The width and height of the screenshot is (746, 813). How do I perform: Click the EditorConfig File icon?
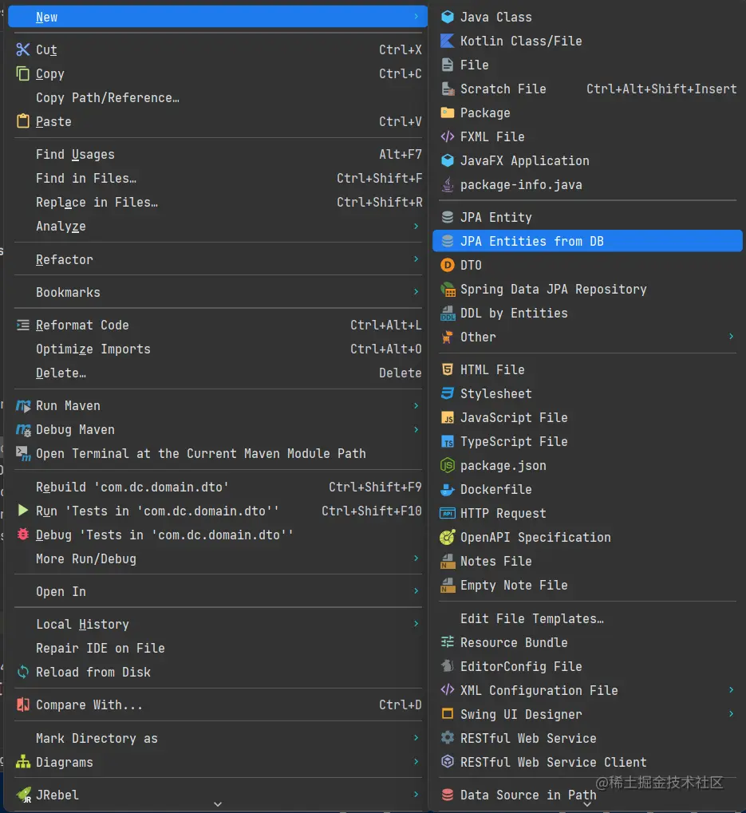(447, 666)
